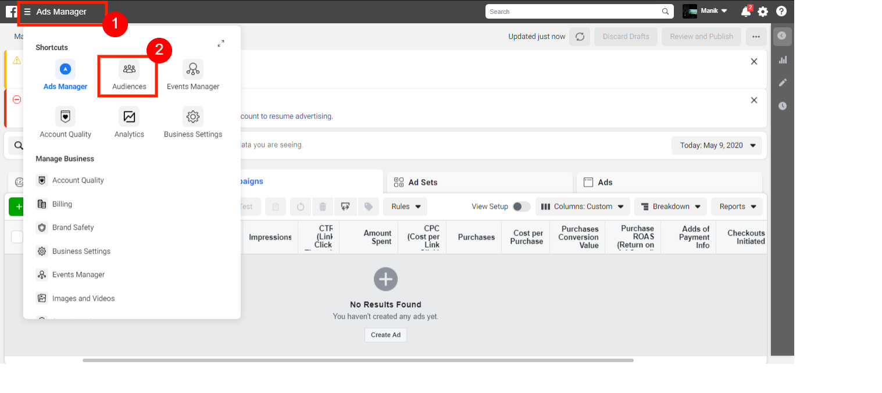Open the Audiences shortcut
The image size is (882, 393).
tap(129, 76)
